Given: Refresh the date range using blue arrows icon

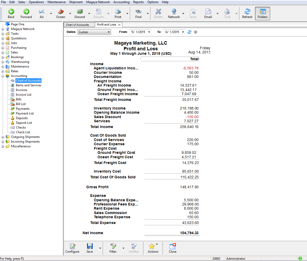Looking at the screenshot, I should (189, 32).
